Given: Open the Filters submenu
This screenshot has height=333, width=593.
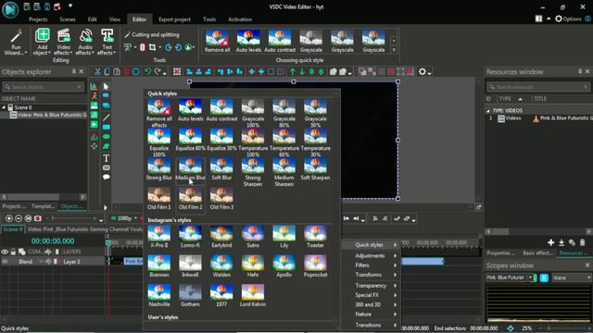Looking at the screenshot, I should click(x=372, y=265).
